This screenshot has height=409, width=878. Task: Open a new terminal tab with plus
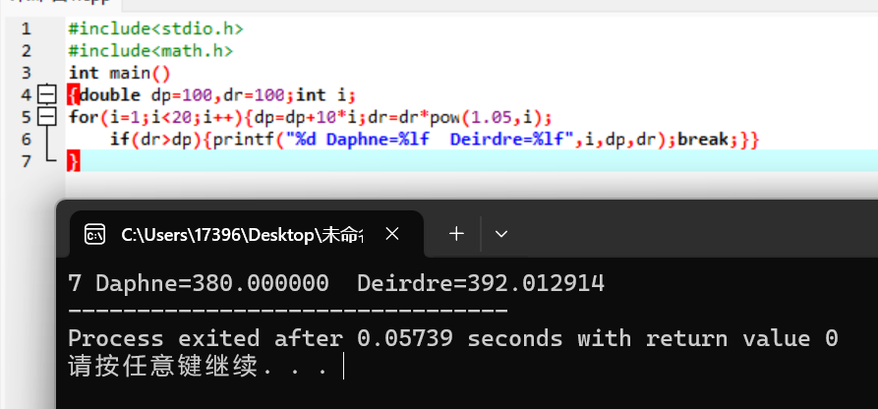[457, 234]
